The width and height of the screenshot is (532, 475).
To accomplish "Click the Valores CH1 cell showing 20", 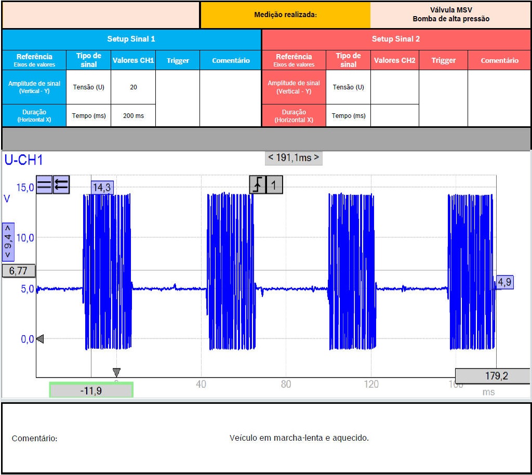I will 133,87.
